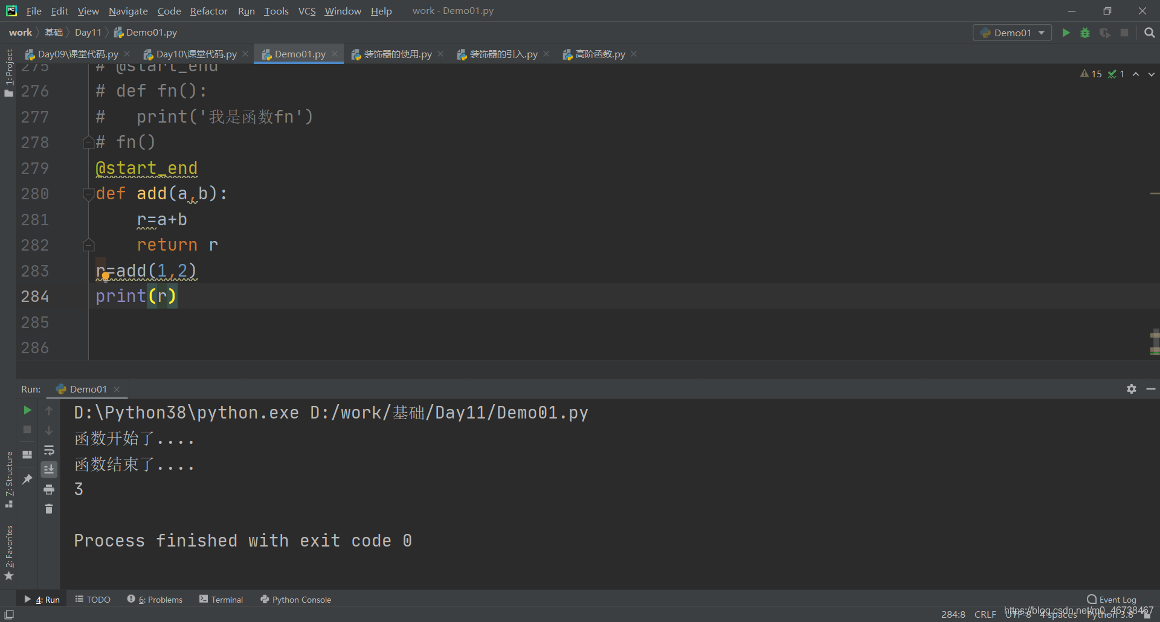The height and width of the screenshot is (622, 1160).
Task: Click fold marker at line 278
Action: click(x=88, y=142)
